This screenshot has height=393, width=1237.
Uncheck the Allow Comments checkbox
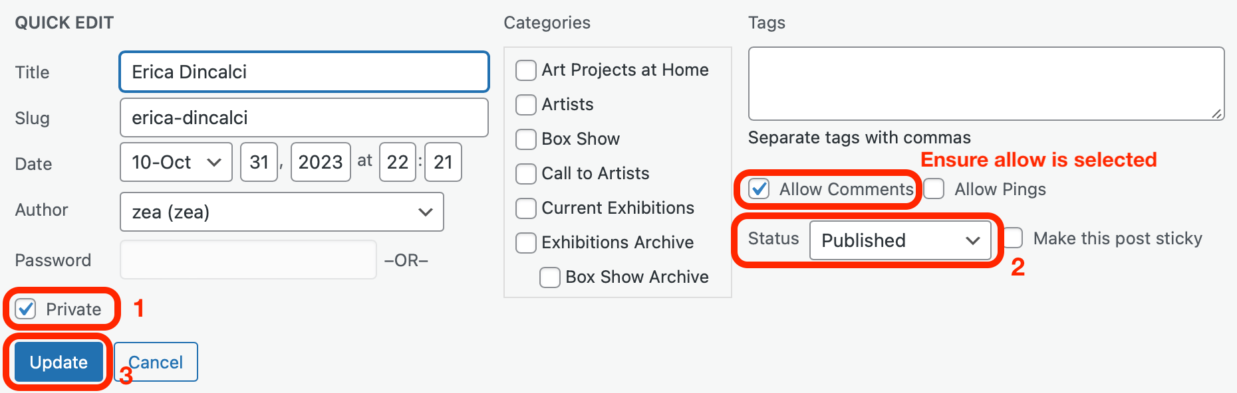point(759,189)
